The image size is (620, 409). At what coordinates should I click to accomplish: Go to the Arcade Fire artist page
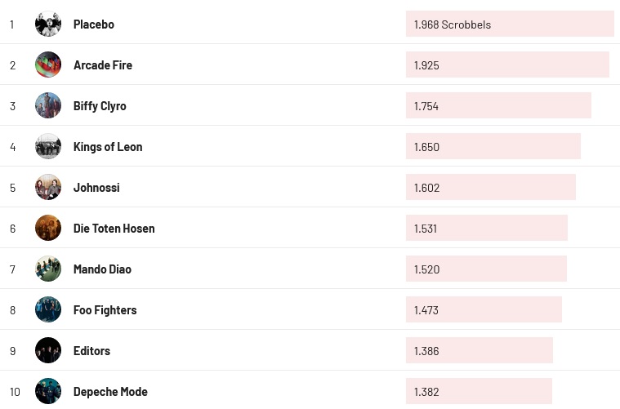click(103, 65)
